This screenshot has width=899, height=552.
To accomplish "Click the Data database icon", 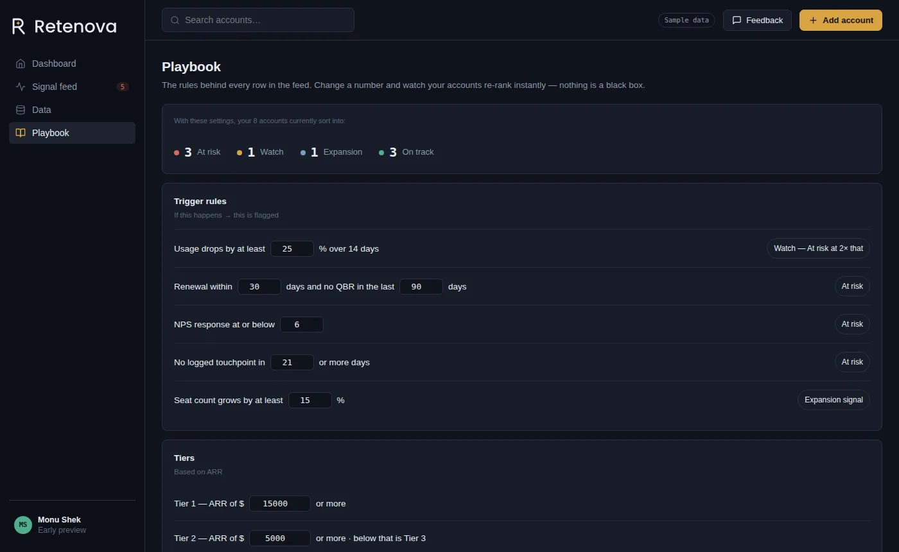I will 21,110.
